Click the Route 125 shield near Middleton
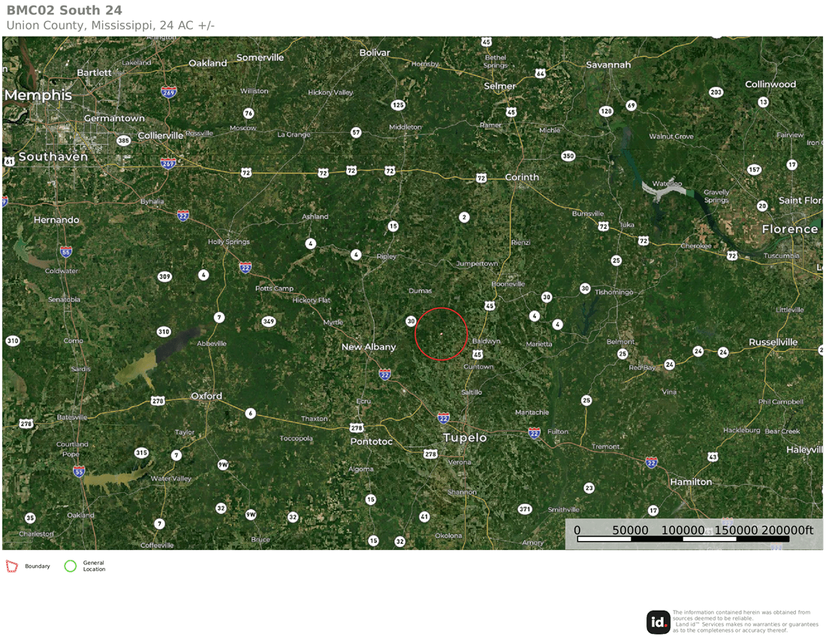Viewport: 826px width, 637px height. 398,105
